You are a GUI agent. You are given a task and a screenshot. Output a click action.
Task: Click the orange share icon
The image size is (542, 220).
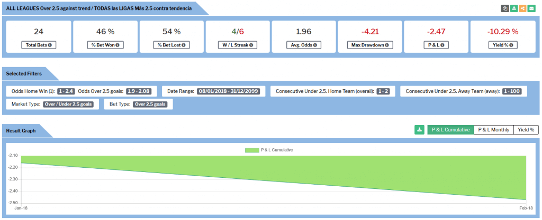(522, 8)
